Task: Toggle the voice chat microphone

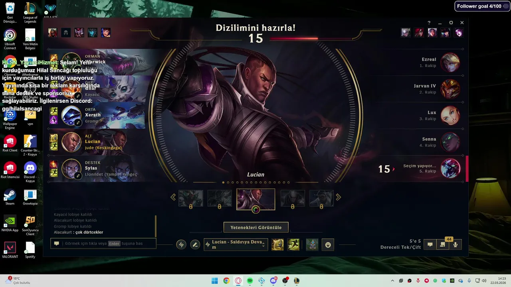Action: point(456,244)
